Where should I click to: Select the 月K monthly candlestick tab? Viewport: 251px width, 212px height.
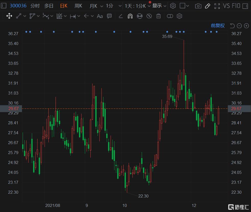(94, 6)
